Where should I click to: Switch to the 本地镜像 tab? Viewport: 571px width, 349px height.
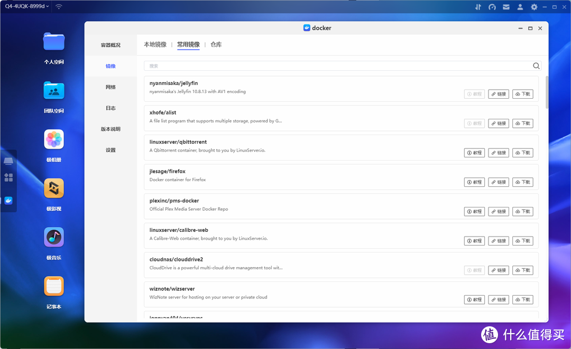pos(155,45)
